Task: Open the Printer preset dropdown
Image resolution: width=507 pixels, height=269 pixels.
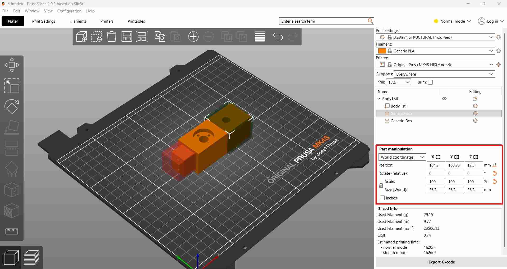Action: [x=435, y=65]
